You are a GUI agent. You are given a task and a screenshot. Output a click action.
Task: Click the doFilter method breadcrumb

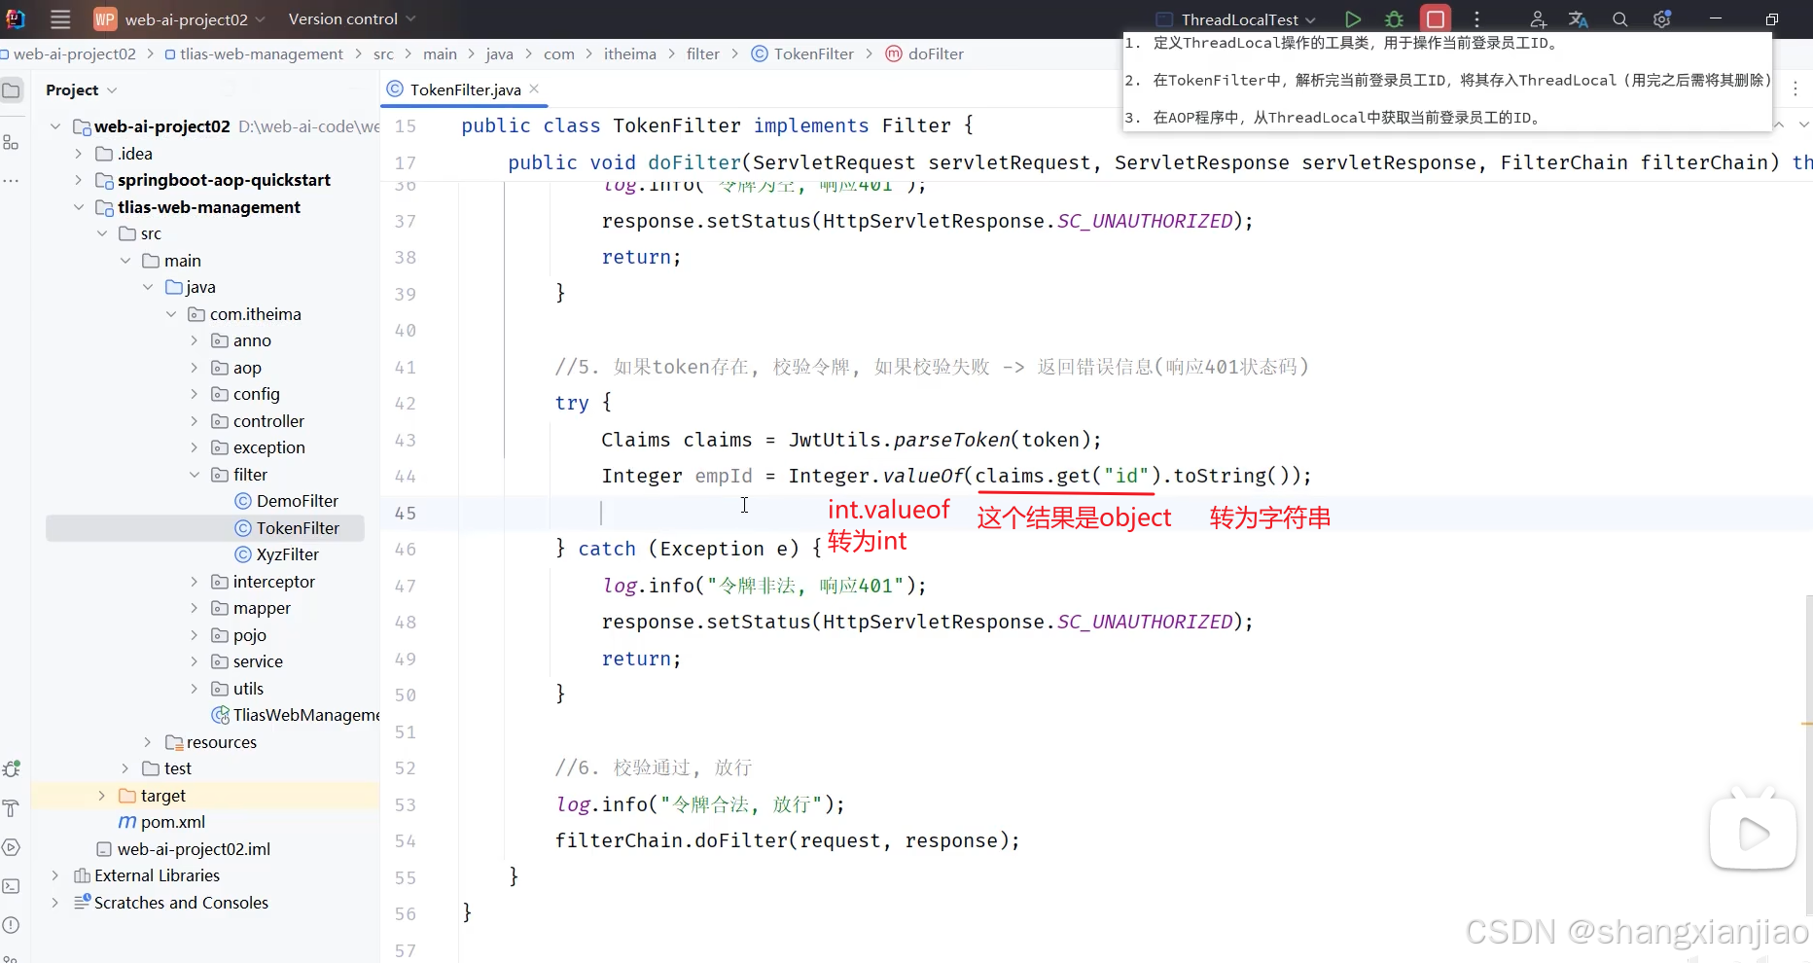pyautogui.click(x=925, y=53)
